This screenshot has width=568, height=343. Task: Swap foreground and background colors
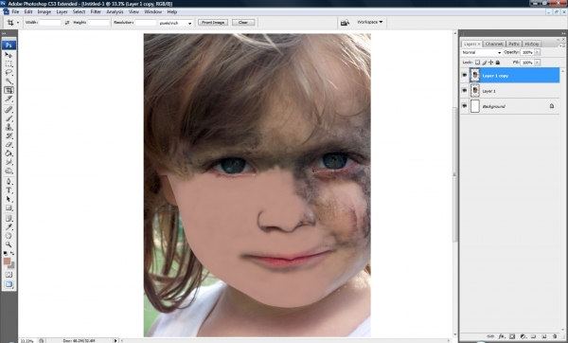pos(12,253)
